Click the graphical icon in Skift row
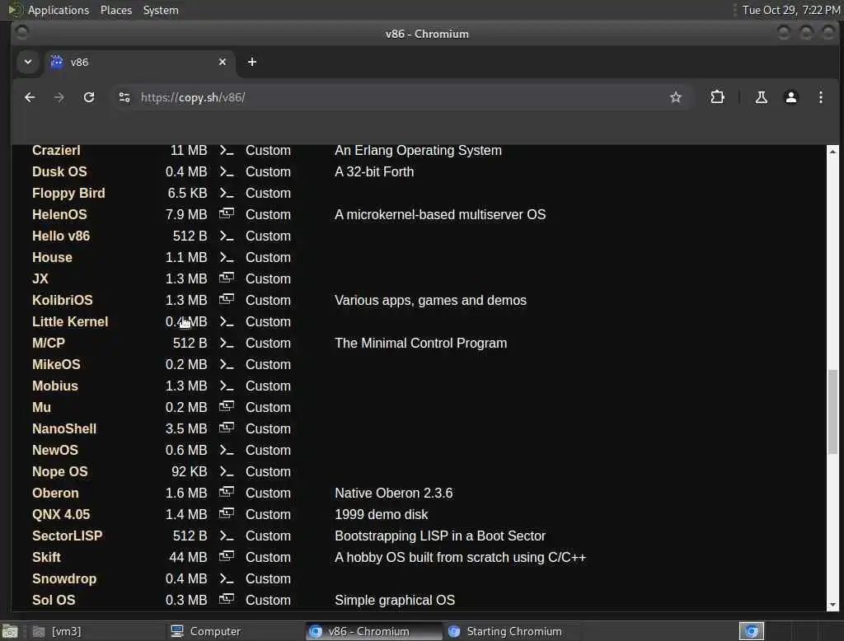844x641 pixels. tap(227, 556)
